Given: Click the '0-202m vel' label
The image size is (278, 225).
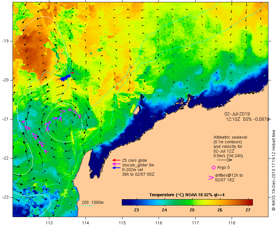Looking at the screenshot, I should (132, 170).
